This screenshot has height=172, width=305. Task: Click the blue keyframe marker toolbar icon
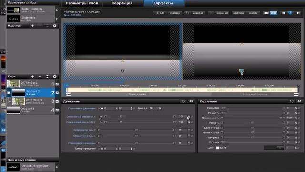pyautogui.click(x=290, y=13)
